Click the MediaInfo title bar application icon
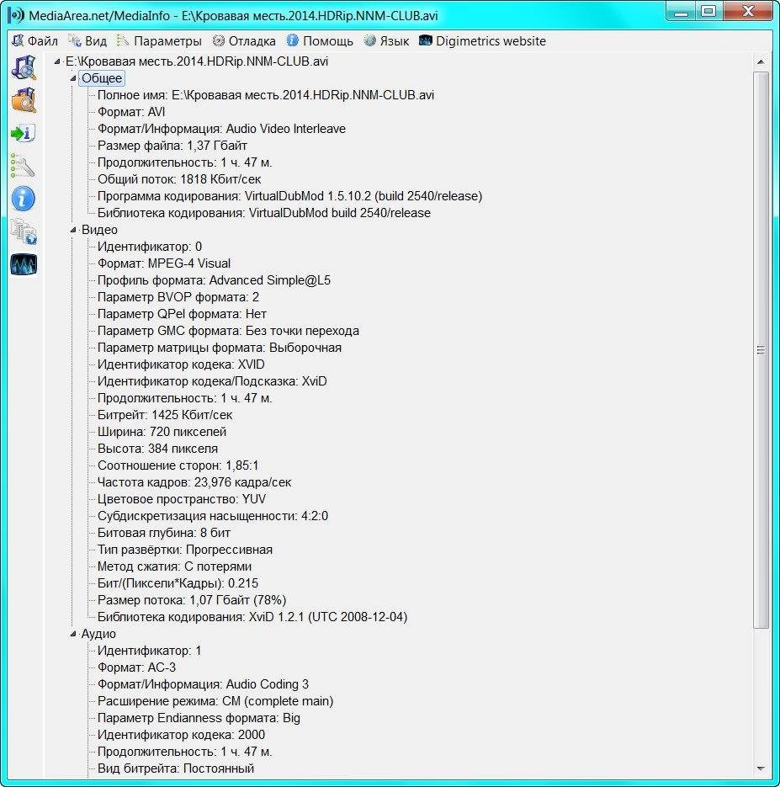The image size is (780, 787). 16,15
